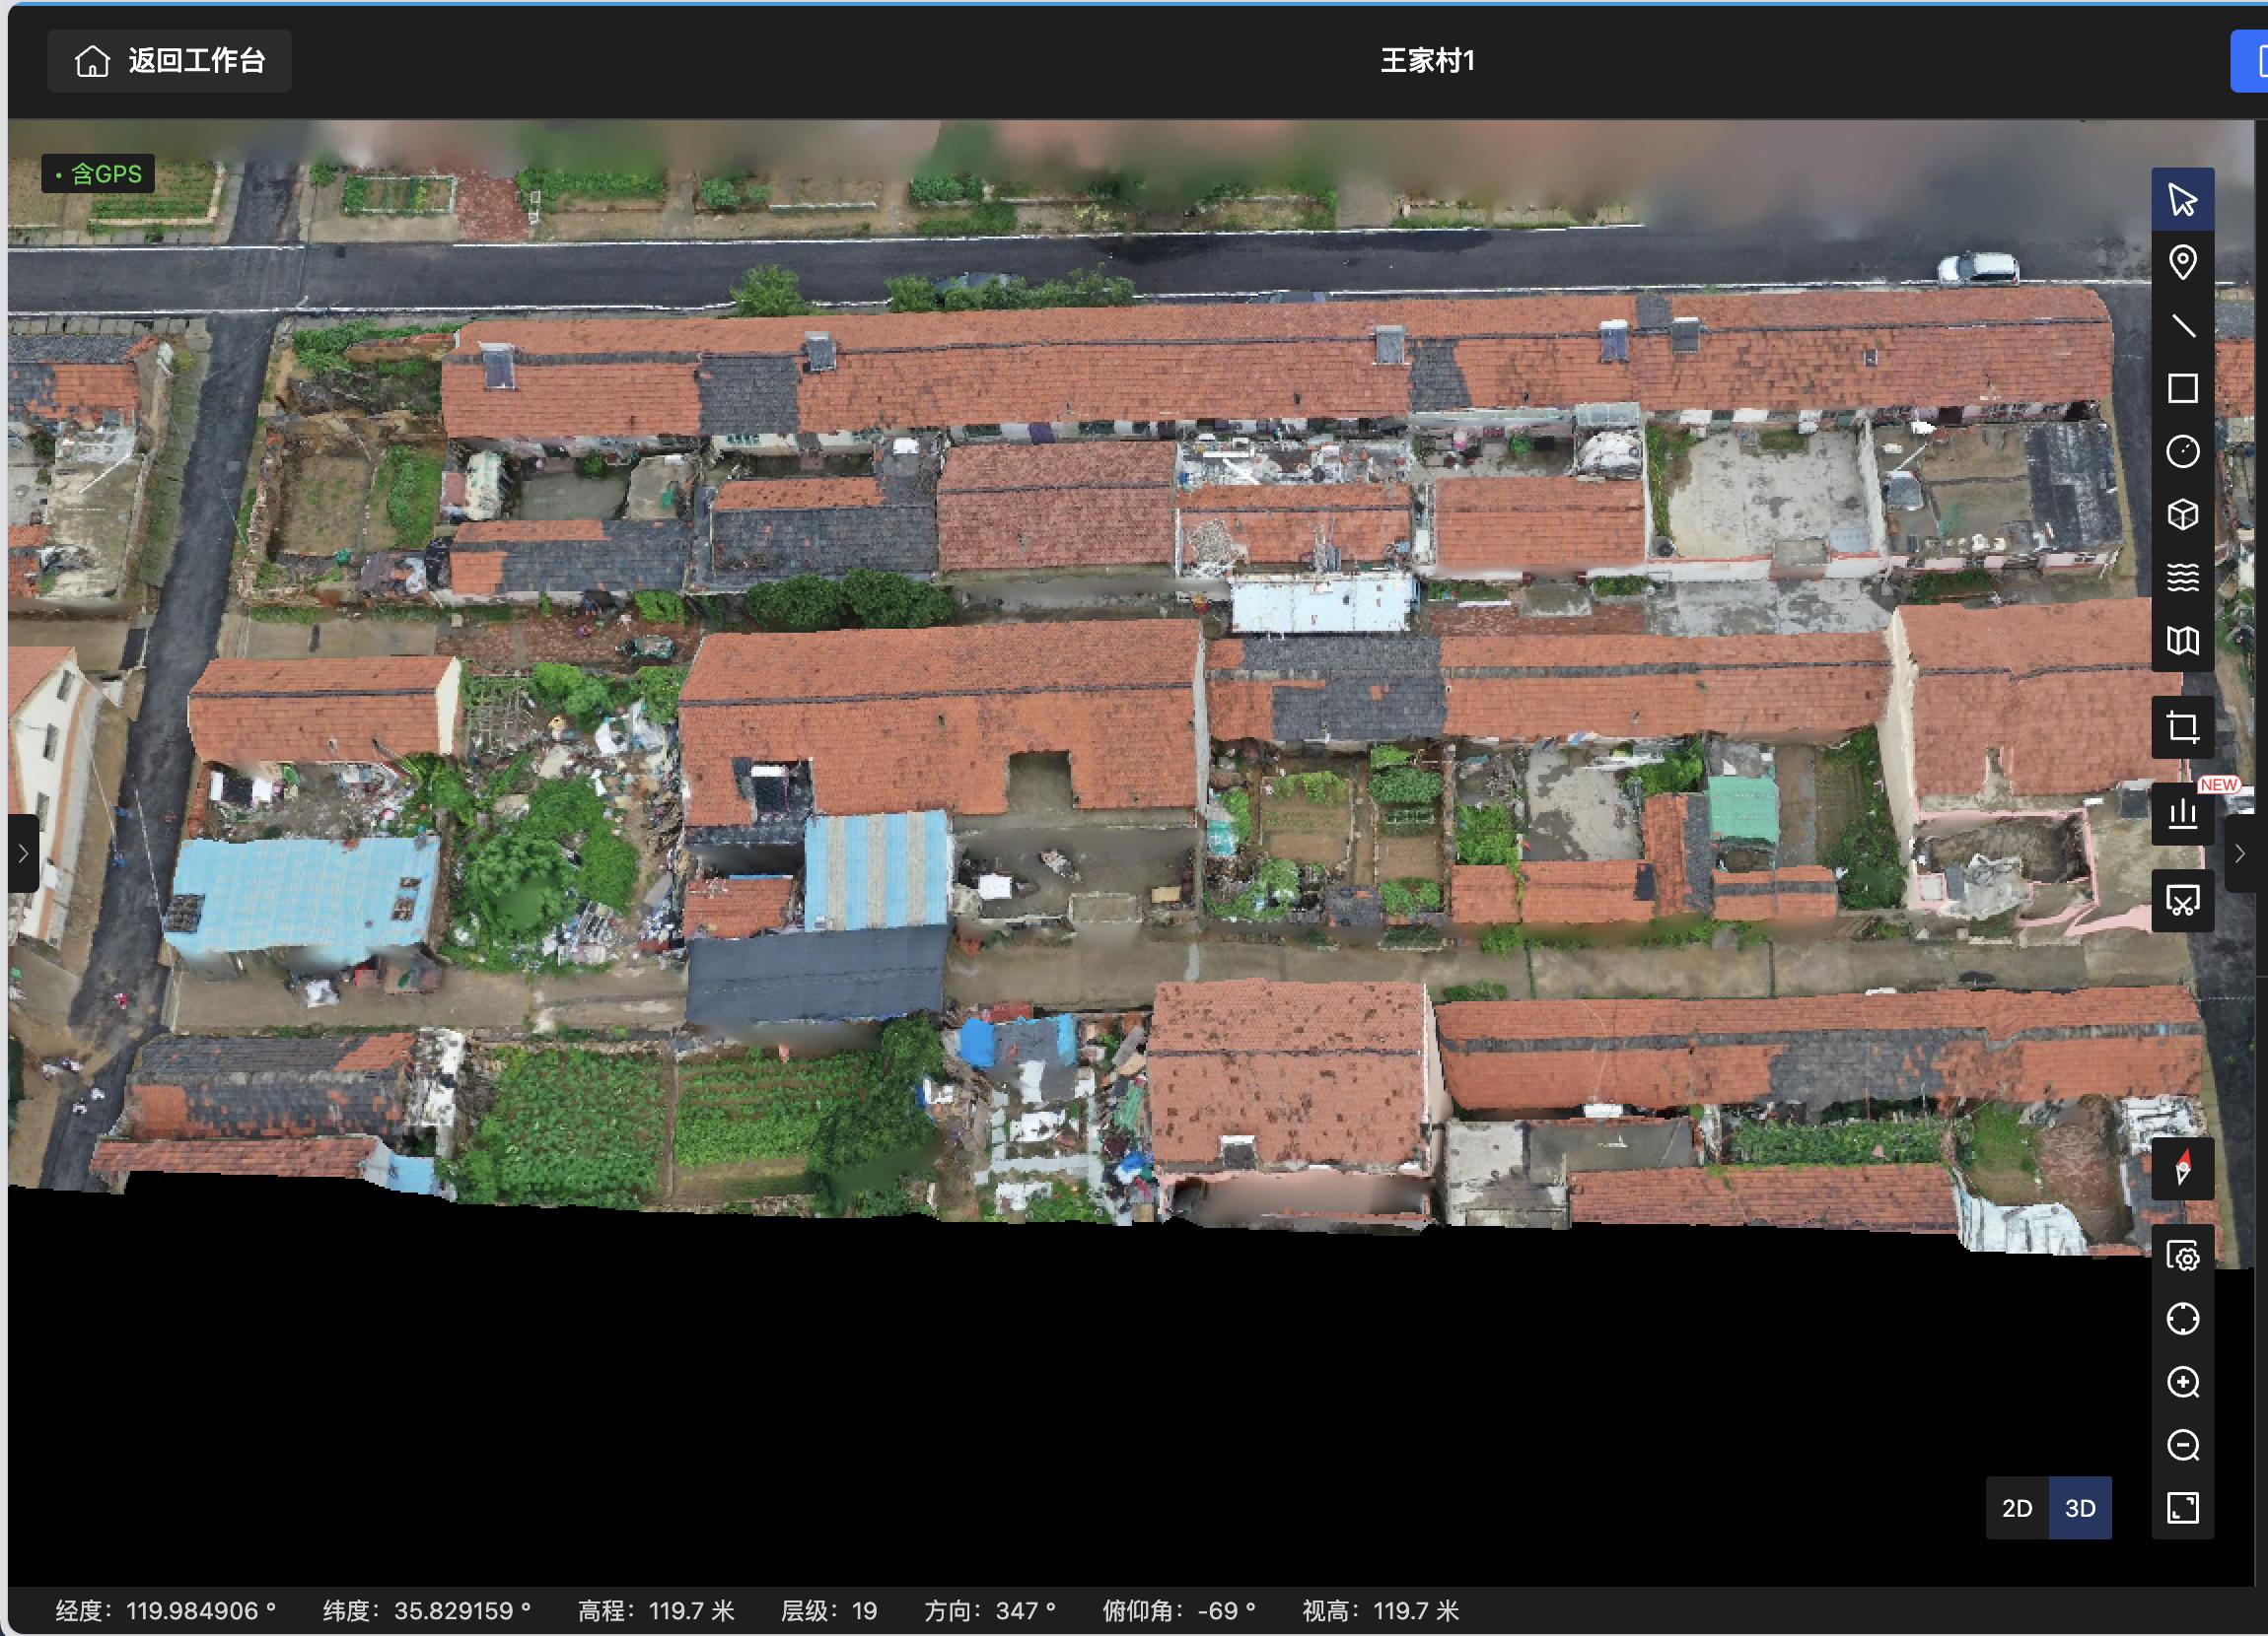The image size is (2268, 1636).
Task: Expand the left side panel arrow
Action: (x=23, y=853)
